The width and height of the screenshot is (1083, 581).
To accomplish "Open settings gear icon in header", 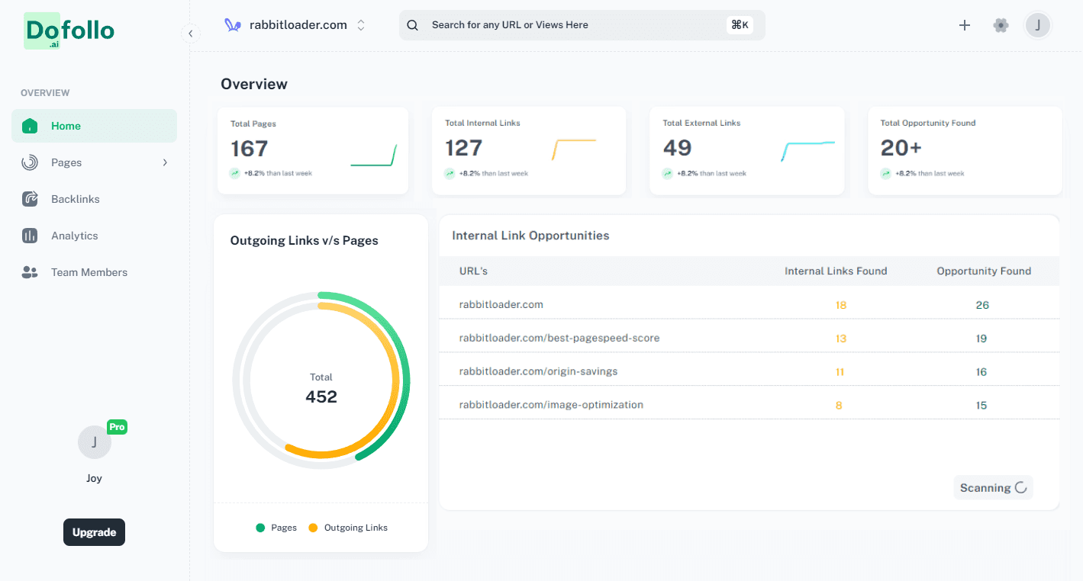I will (1001, 25).
